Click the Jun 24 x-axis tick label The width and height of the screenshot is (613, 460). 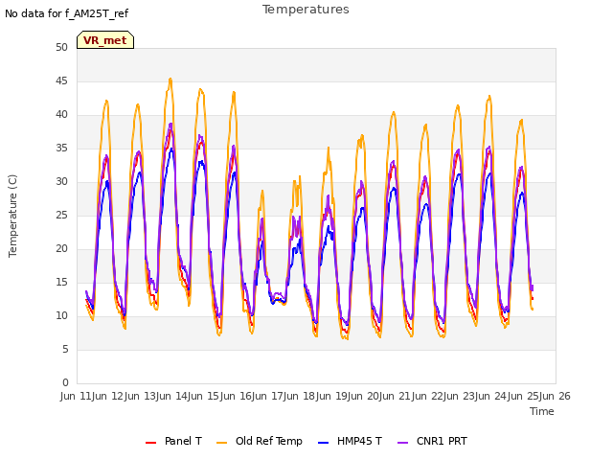[492, 396]
